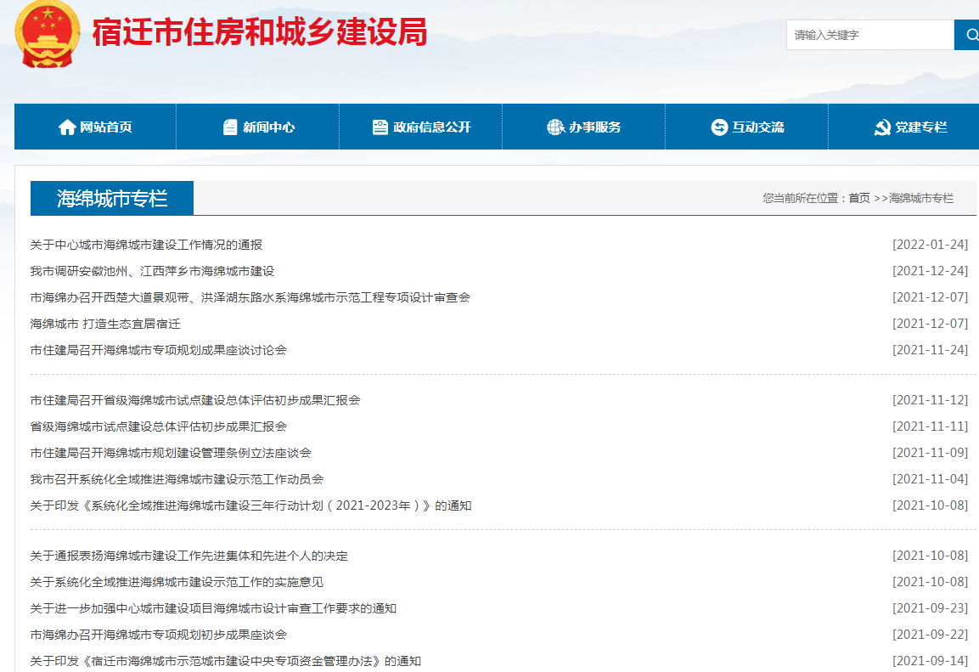The image size is (979, 672).
Task: Click the date [2021-11-04]
Action: [930, 478]
